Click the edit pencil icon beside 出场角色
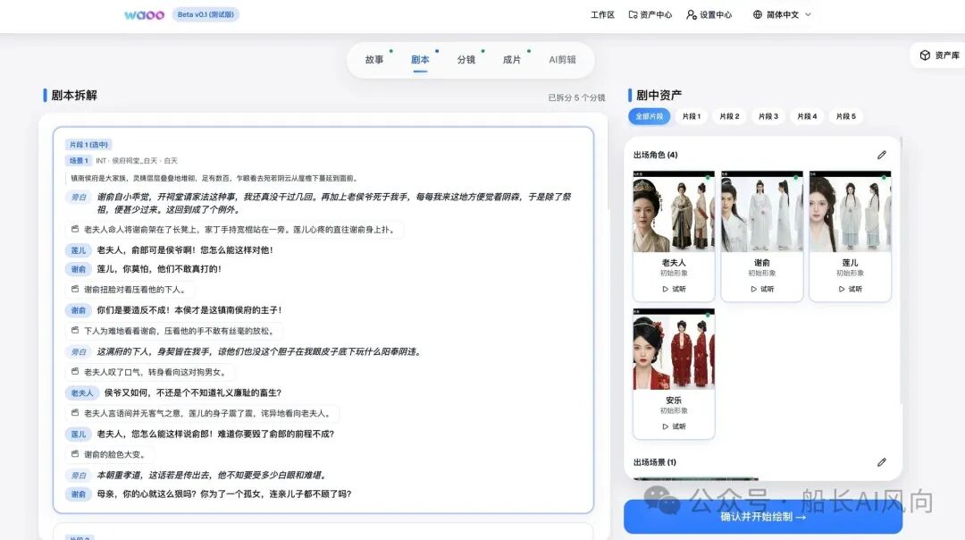This screenshot has width=965, height=540. 882,154
